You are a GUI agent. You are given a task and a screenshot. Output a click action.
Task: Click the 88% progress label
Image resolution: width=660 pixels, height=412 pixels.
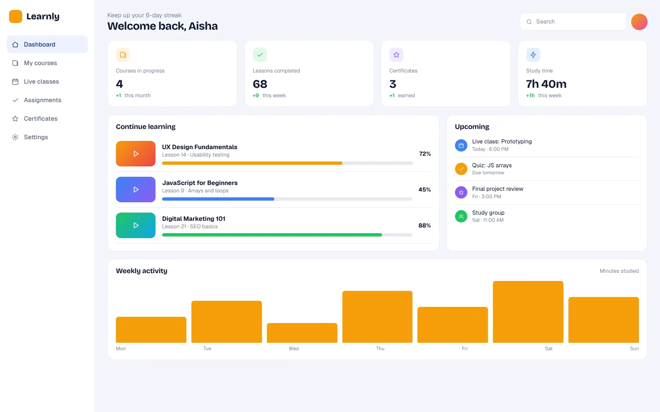[424, 225]
